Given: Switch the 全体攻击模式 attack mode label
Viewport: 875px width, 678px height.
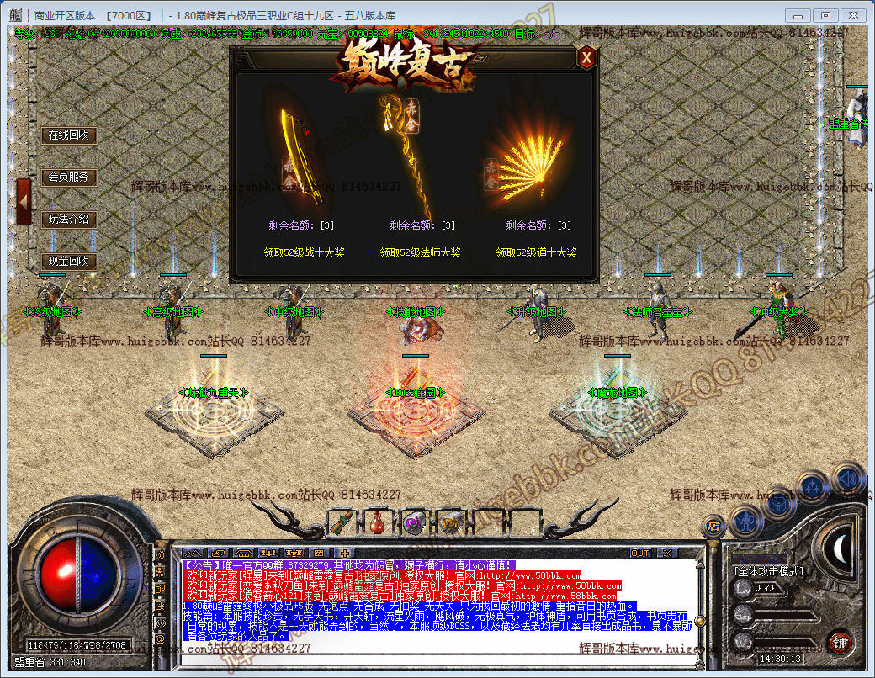Looking at the screenshot, I should pos(769,571).
